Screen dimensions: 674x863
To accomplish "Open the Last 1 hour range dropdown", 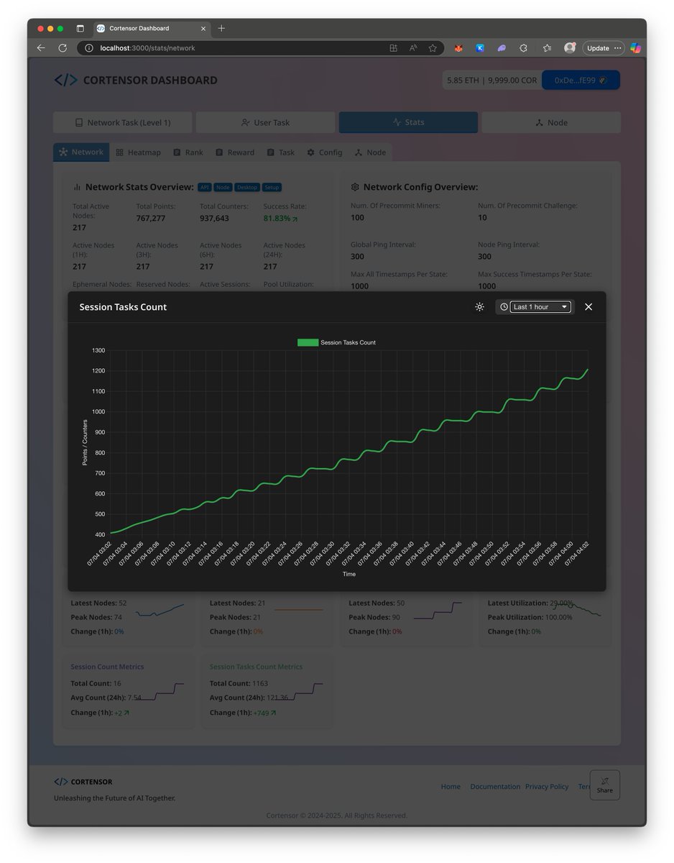I will pyautogui.click(x=540, y=307).
